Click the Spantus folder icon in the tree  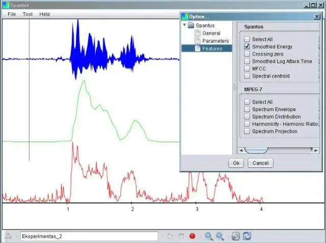tap(191, 25)
